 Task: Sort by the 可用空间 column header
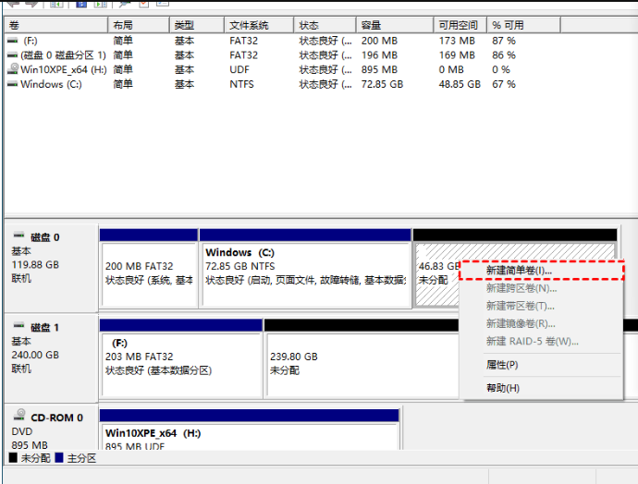(460, 25)
